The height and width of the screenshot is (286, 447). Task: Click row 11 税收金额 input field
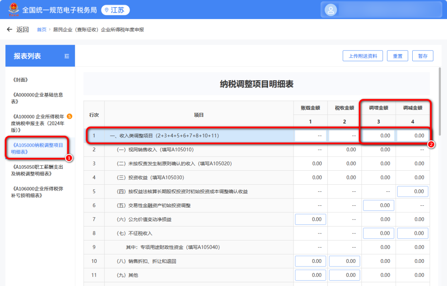point(344,275)
